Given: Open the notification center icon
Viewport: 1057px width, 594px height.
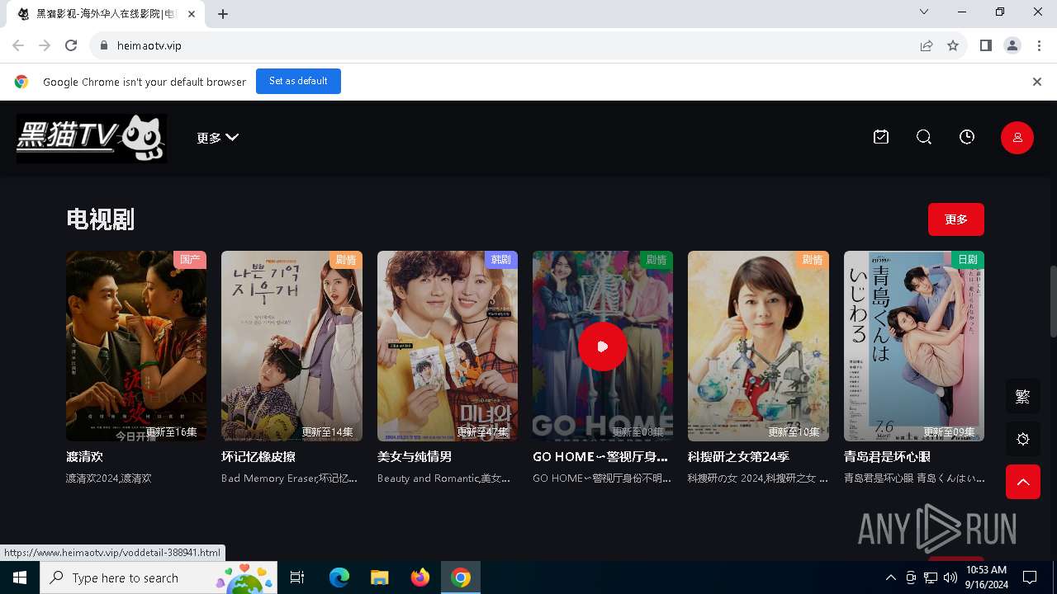Looking at the screenshot, I should (1030, 577).
